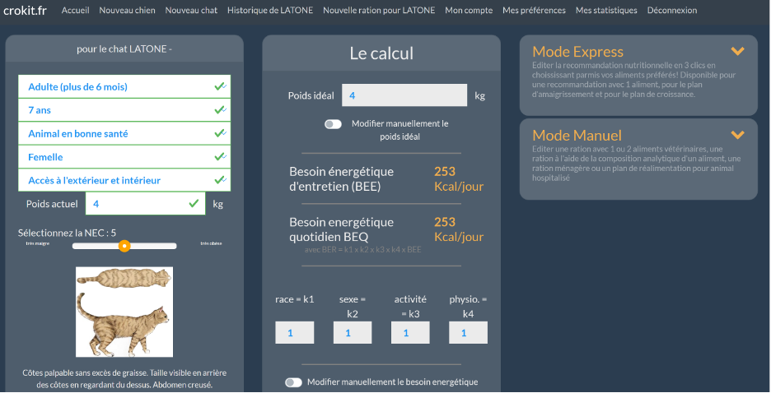
Task: Open Nouvelle ration pour LATONE menu
Action: (x=379, y=11)
